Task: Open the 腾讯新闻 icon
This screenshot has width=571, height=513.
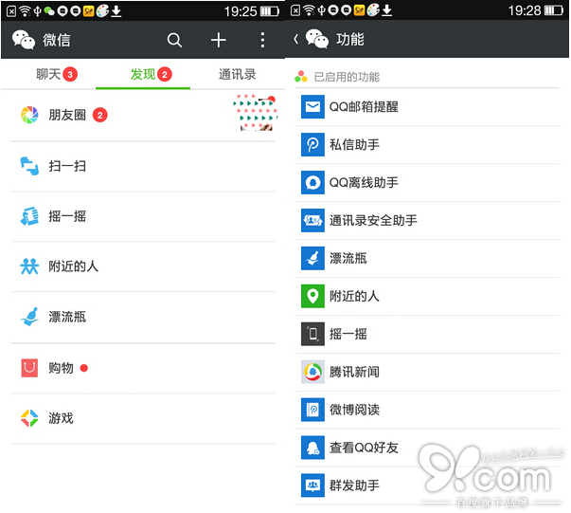Action: 312,372
